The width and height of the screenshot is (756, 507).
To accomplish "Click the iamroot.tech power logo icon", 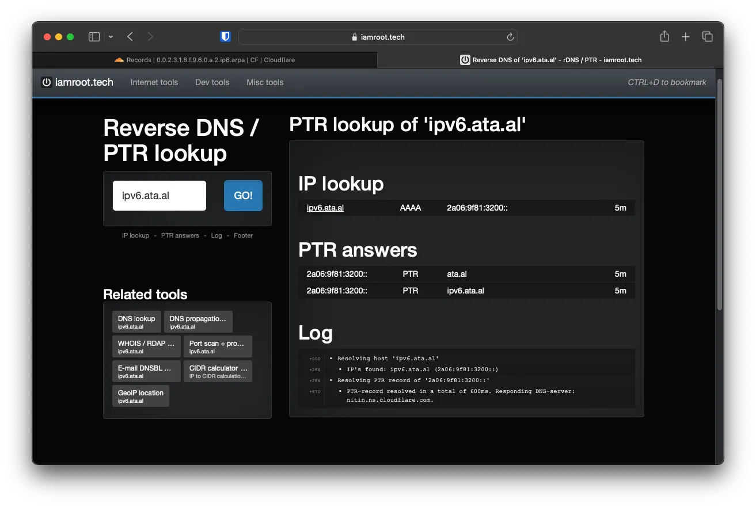I will click(x=47, y=82).
